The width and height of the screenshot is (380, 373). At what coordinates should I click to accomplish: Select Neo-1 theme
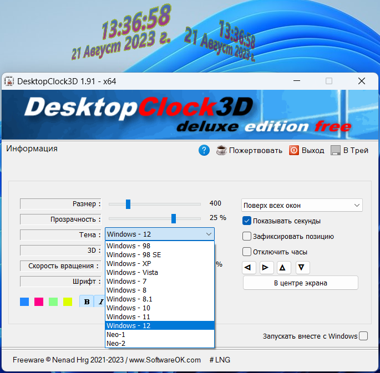160,335
